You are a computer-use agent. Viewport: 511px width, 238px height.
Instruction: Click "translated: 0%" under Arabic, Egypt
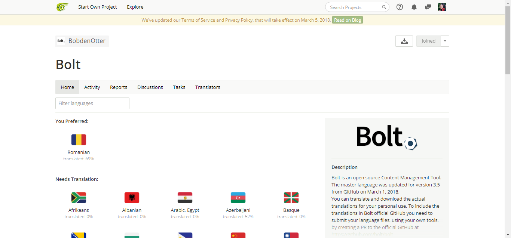tap(185, 217)
